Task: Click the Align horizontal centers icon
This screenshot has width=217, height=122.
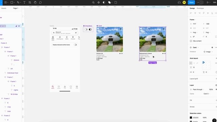Action: point(195,13)
